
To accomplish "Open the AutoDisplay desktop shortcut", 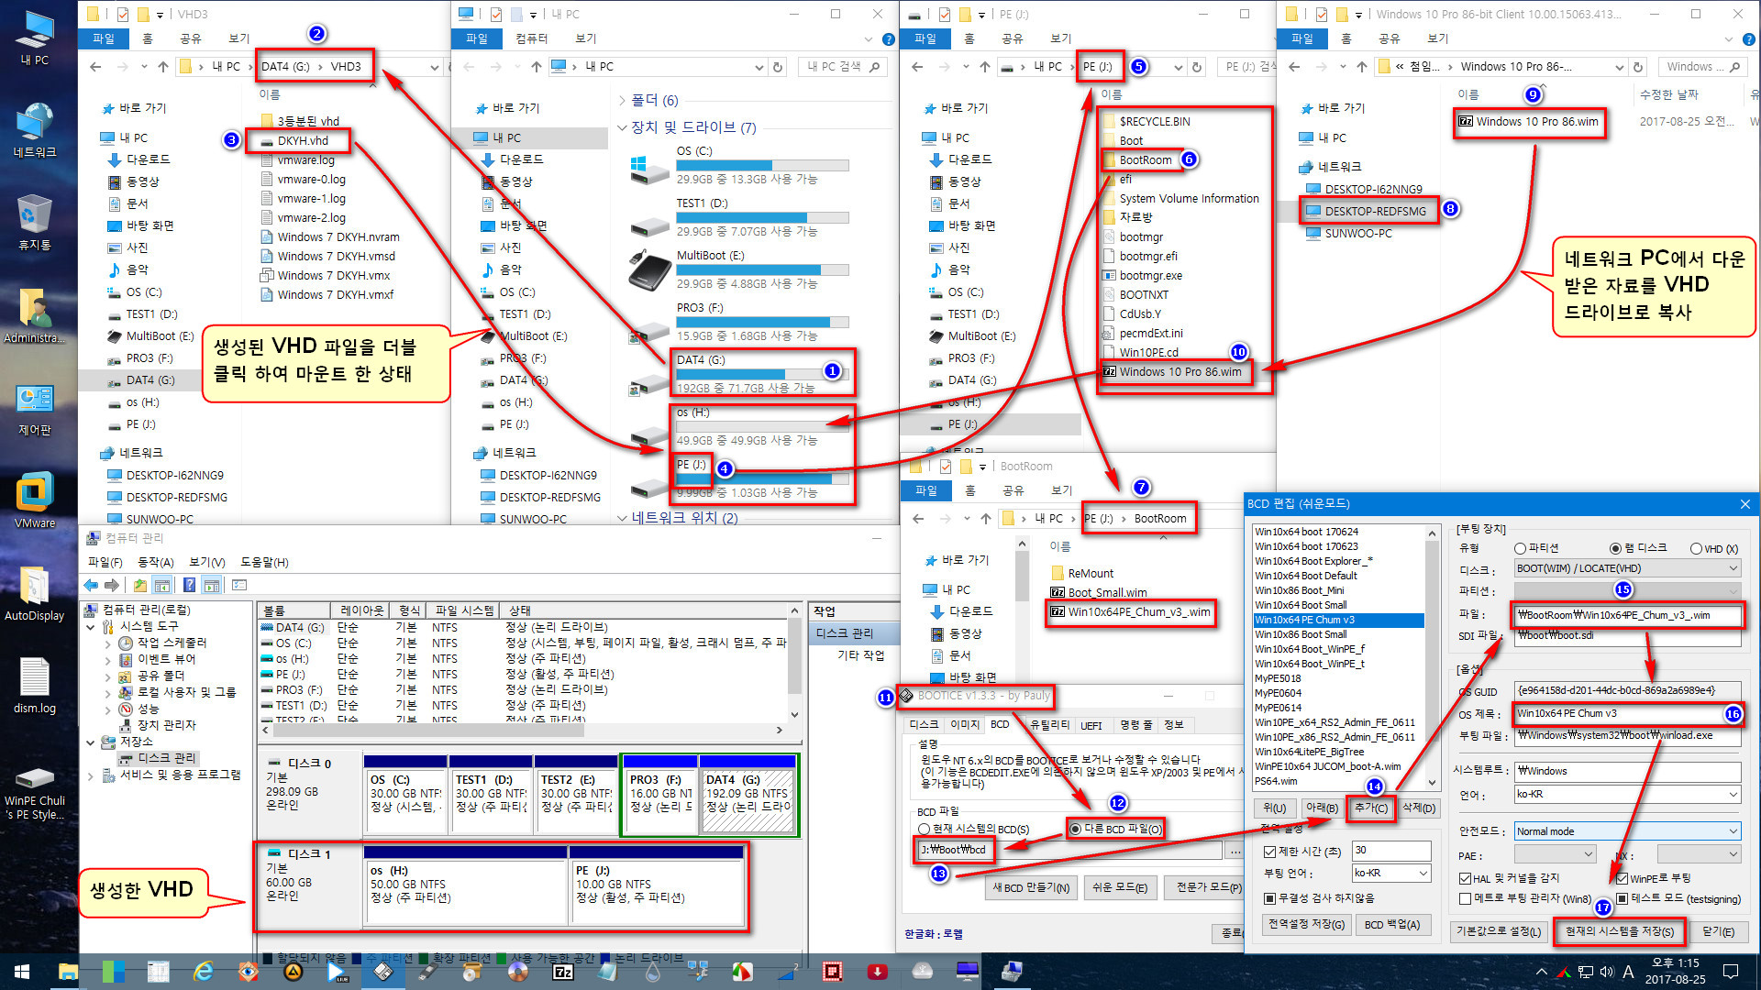I will [35, 594].
